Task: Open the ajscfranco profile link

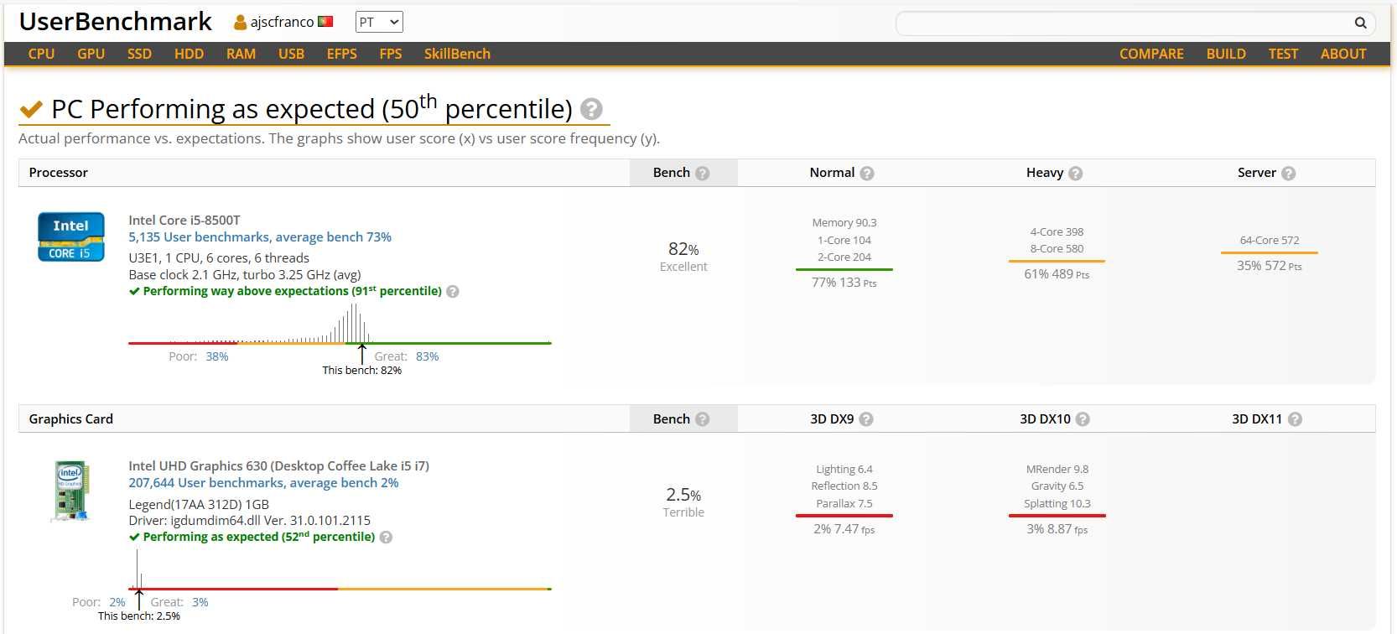Action: point(282,23)
